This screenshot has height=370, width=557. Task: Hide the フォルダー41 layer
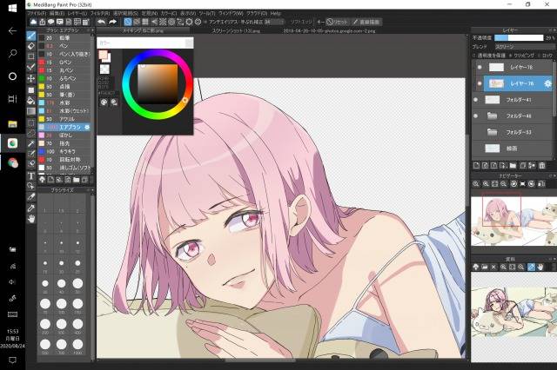click(x=476, y=100)
